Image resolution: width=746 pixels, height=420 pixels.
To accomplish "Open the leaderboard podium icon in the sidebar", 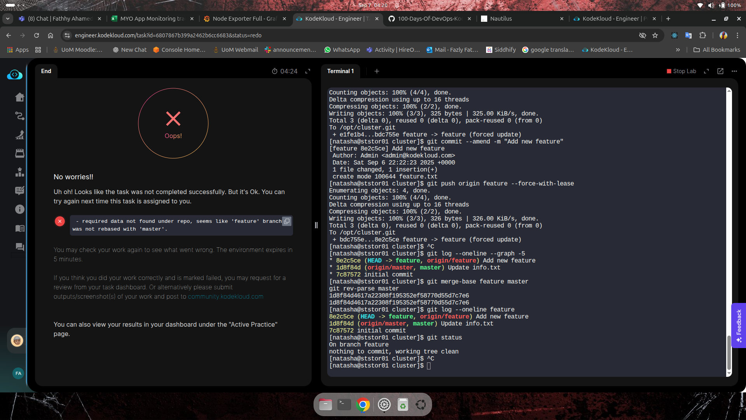I will tap(19, 172).
